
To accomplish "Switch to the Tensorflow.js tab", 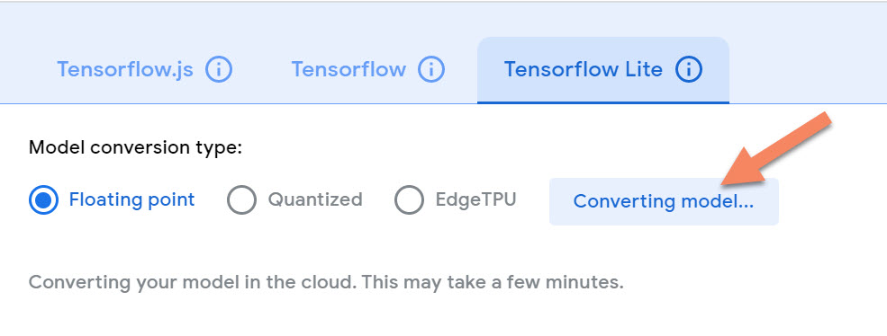I will coord(125,70).
